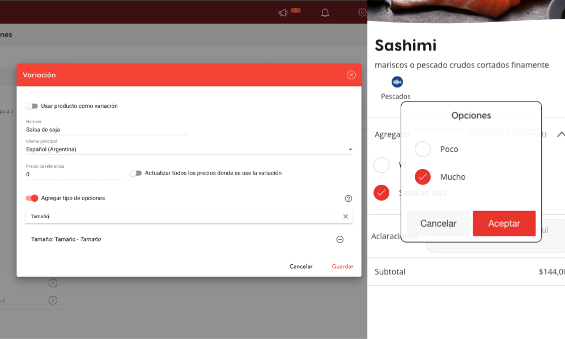
Task: Click Cancelar in the Variación dialog
Action: pos(301,266)
